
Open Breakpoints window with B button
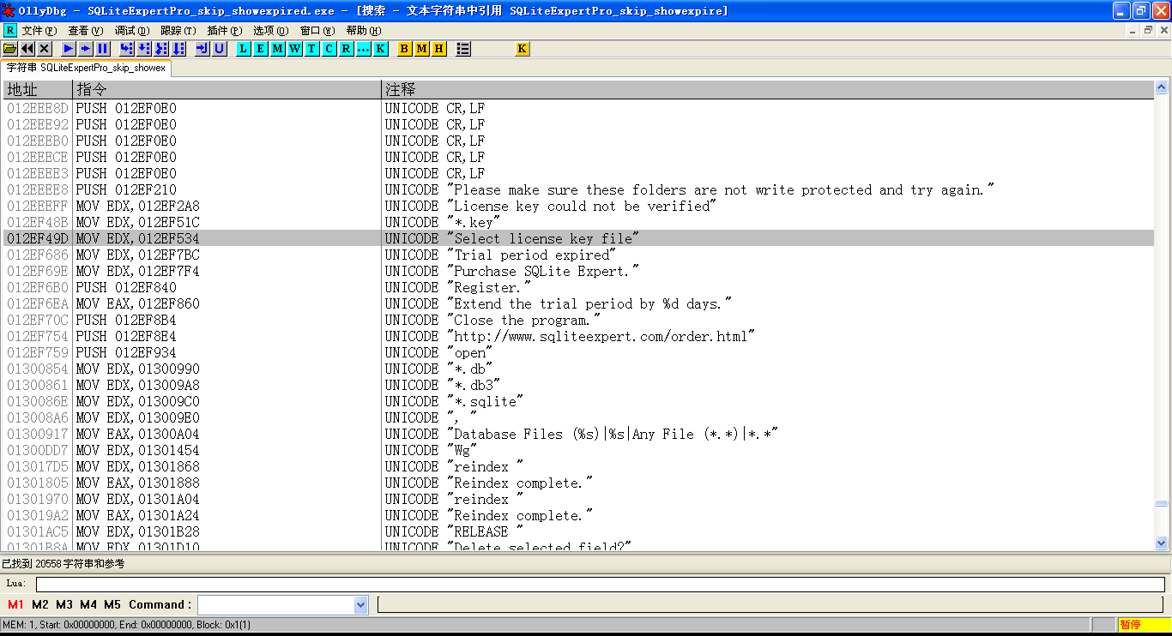coord(405,49)
